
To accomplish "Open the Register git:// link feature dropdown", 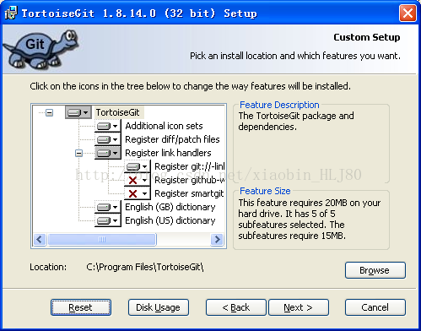I will [x=138, y=166].
